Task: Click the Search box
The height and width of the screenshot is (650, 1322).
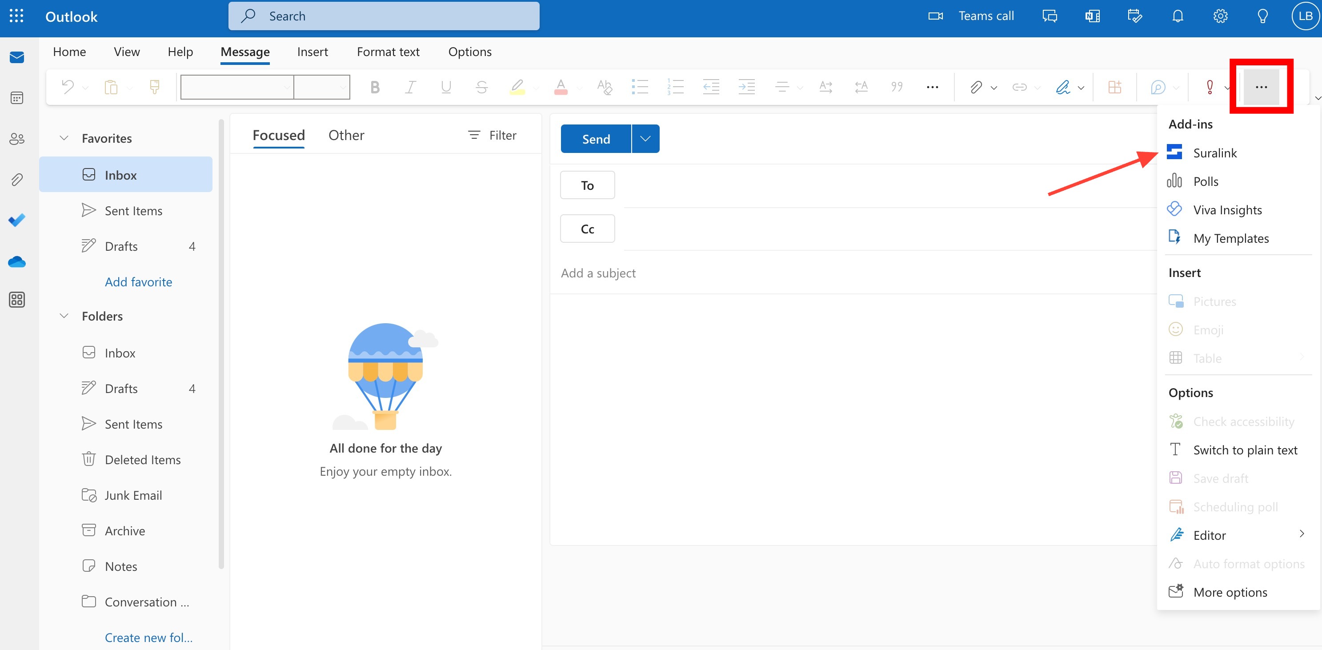Action: point(384,16)
